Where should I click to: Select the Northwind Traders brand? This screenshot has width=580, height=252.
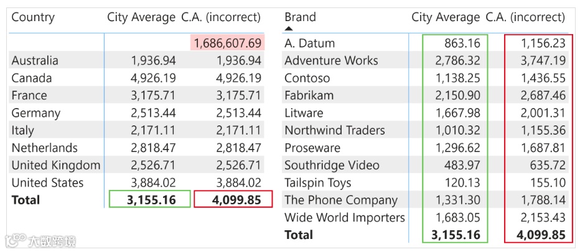point(335,130)
